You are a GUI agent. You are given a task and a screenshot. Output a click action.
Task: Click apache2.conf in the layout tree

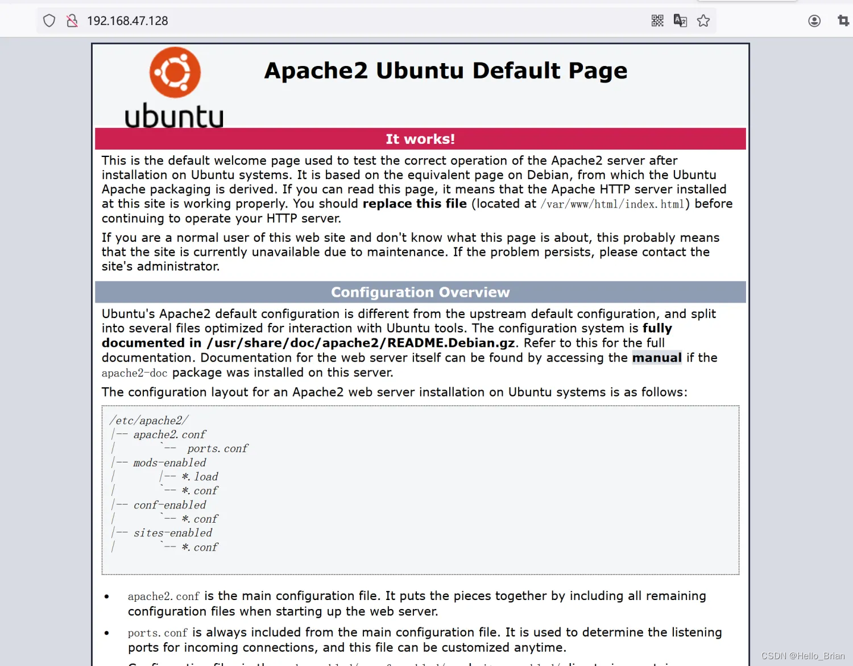pyautogui.click(x=169, y=435)
